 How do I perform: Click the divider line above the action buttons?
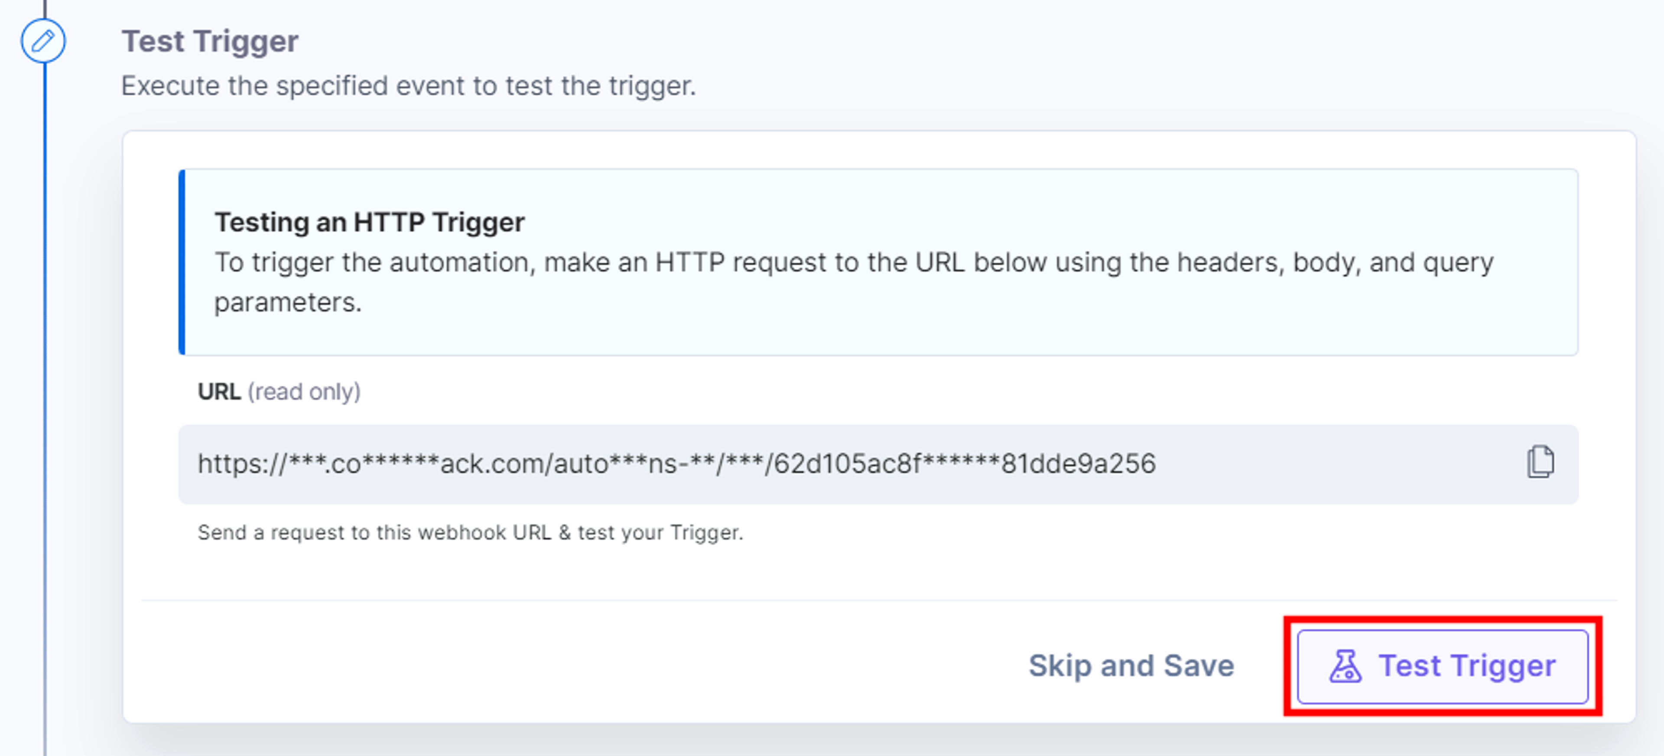click(x=879, y=601)
